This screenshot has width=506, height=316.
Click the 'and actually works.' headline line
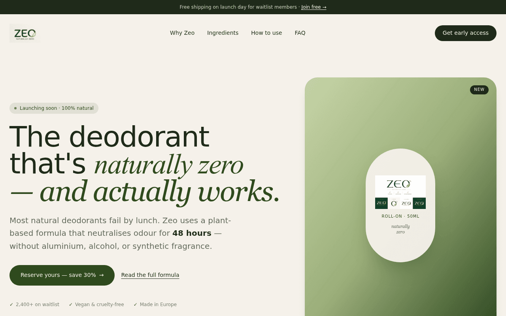(160, 192)
